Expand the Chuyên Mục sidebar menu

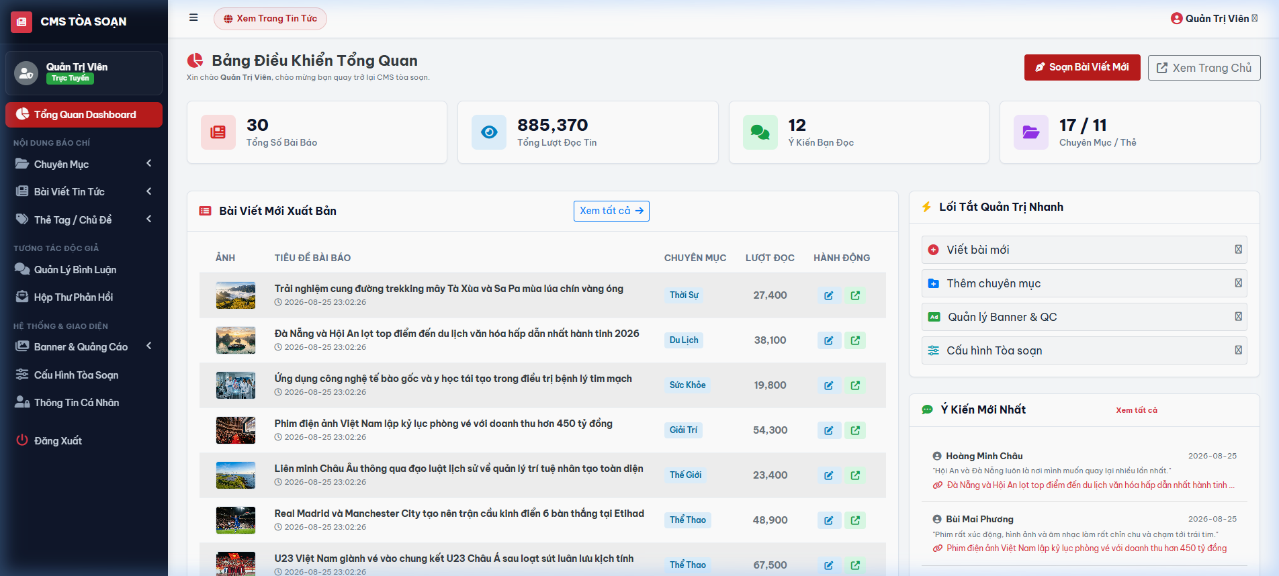[x=84, y=164]
